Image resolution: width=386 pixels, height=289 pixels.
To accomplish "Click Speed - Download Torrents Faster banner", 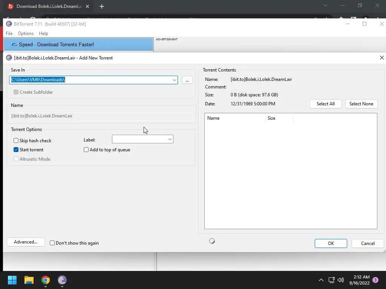I will click(78, 44).
